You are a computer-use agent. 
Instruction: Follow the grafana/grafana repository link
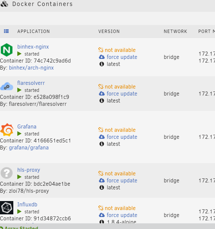(x=29, y=148)
